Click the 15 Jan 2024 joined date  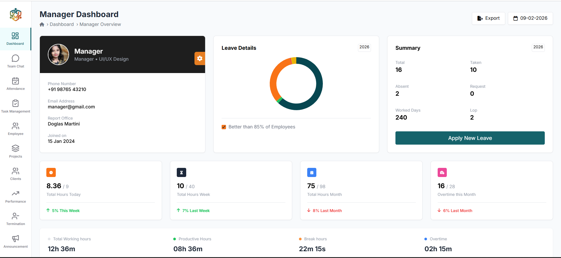click(x=61, y=141)
